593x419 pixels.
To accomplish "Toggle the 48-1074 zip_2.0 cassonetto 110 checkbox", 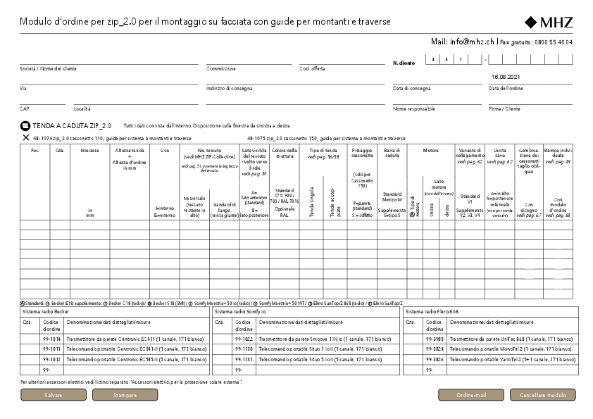I will (x=25, y=139).
